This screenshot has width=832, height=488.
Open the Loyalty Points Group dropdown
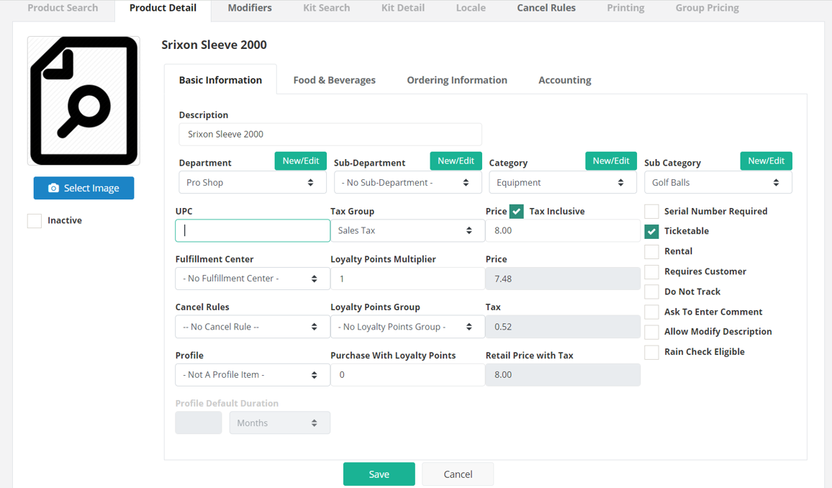pos(407,327)
